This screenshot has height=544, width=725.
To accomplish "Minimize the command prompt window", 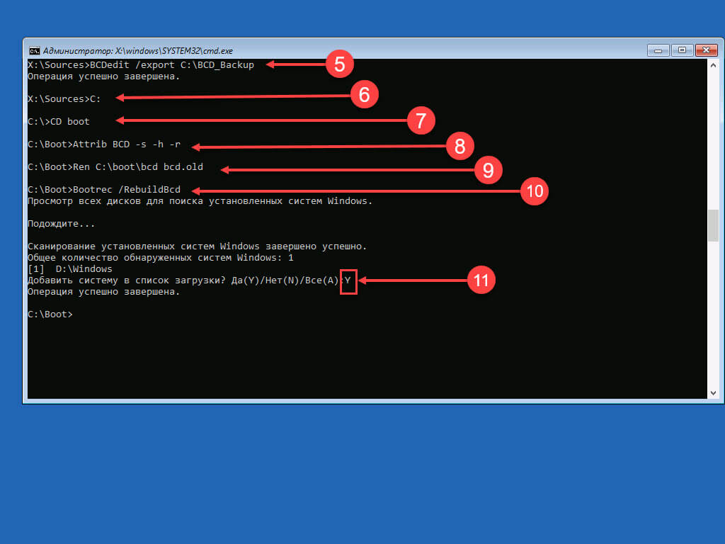I will (x=658, y=50).
